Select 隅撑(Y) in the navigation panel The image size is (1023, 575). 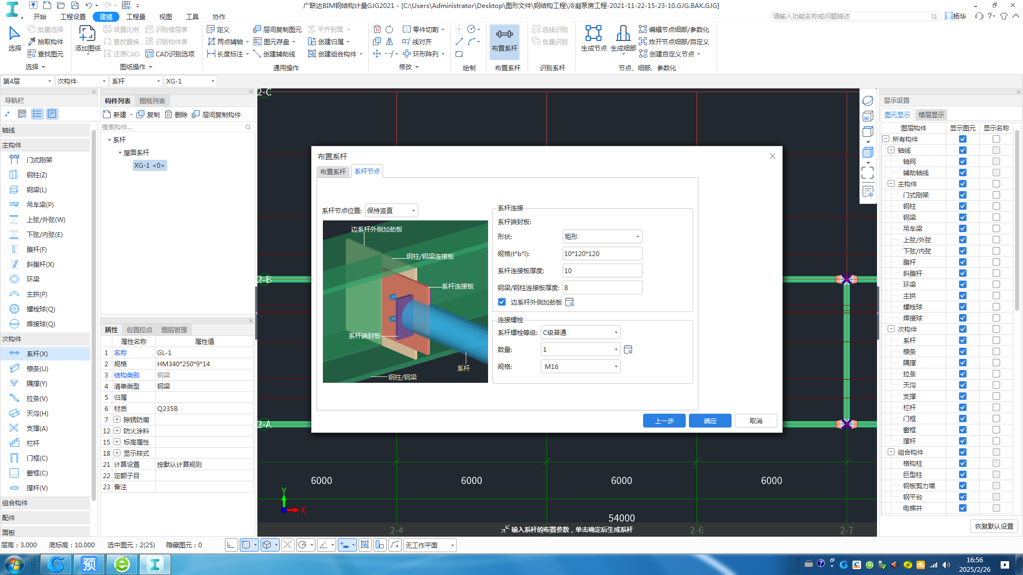click(37, 383)
